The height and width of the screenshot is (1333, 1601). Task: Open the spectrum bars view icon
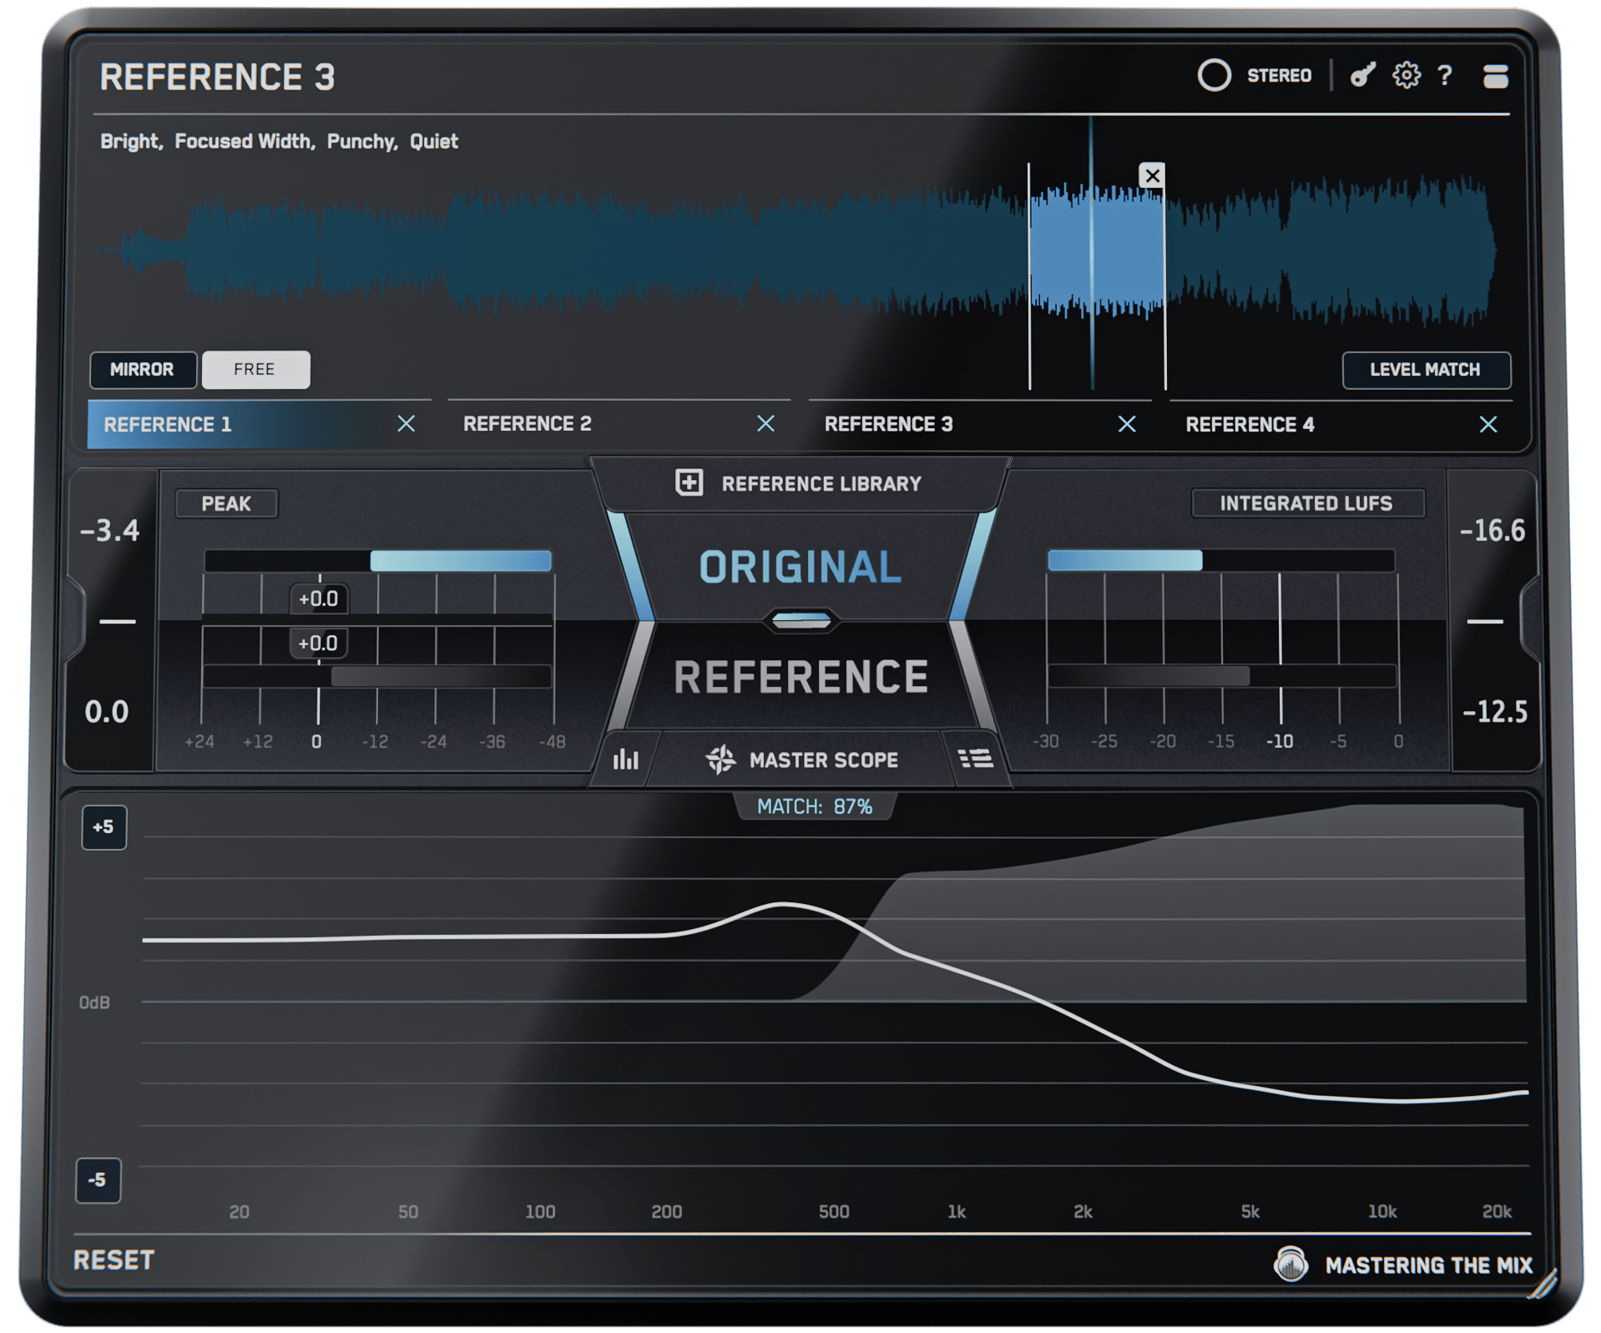coord(625,759)
